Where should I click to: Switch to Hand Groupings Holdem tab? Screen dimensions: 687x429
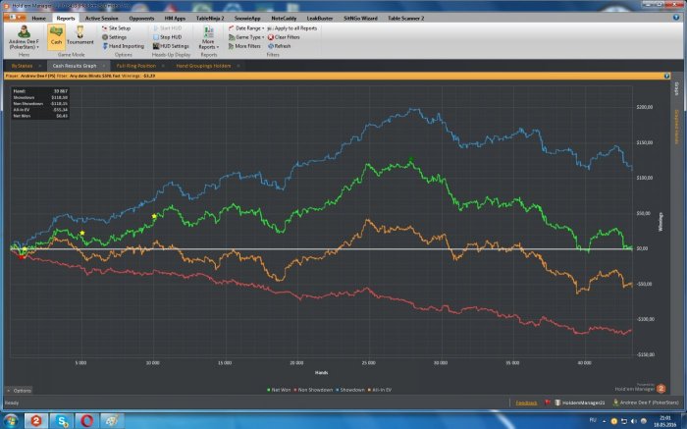click(x=203, y=66)
